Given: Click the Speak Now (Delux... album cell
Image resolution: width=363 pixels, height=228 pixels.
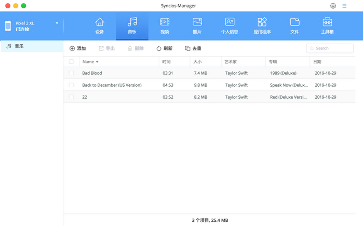Looking at the screenshot, I should [x=289, y=85].
